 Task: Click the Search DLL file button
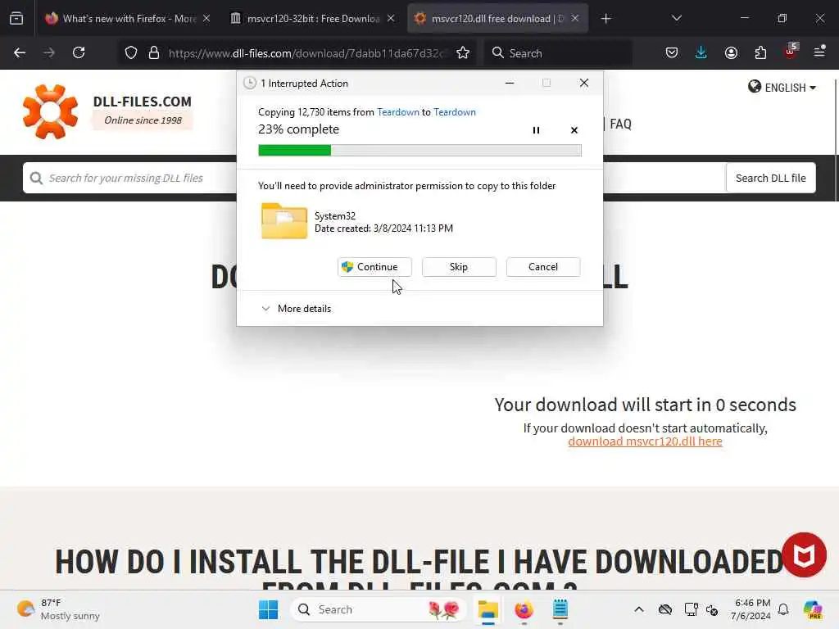click(x=770, y=178)
